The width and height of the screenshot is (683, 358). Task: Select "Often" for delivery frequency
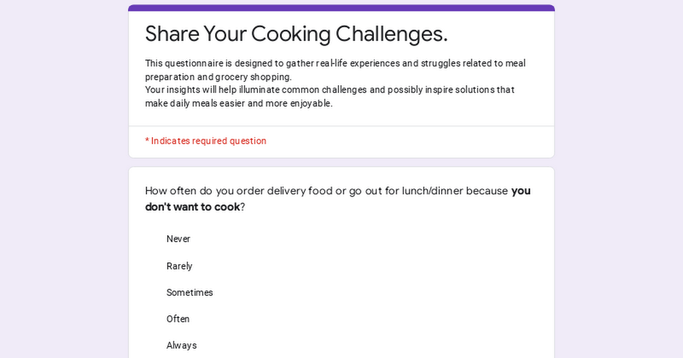pos(178,319)
